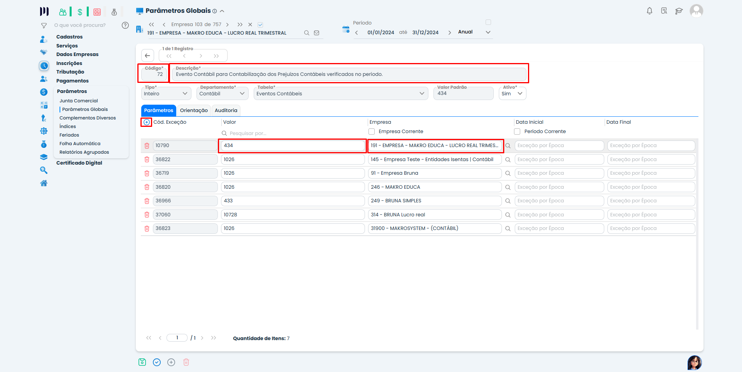Open the Ativo dropdown showing Sim
Viewport: 742px width, 372px height.
pyautogui.click(x=512, y=94)
